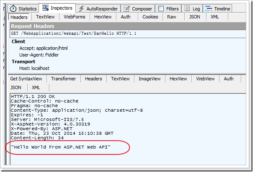Click the Statistics stopwatch icon
253x172 pixels.
click(13, 8)
